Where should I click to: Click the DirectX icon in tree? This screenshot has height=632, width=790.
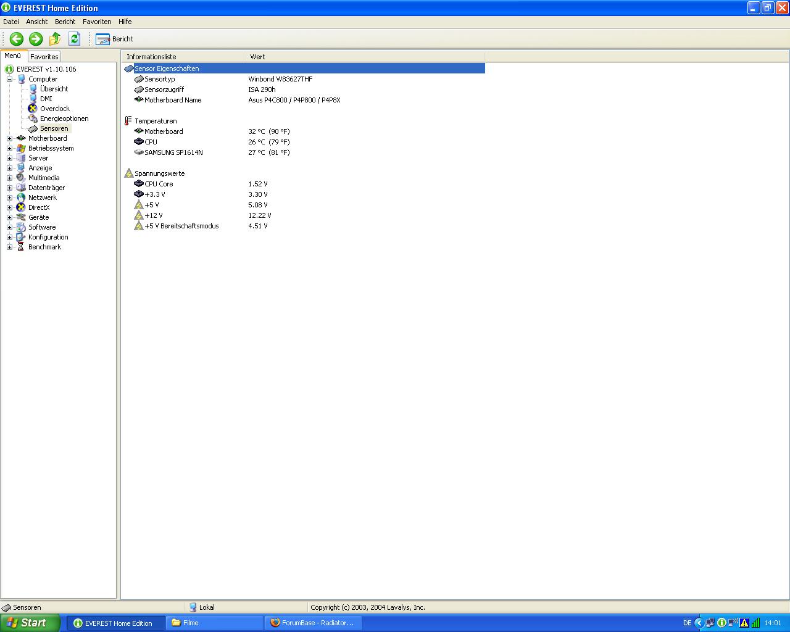[x=21, y=207]
